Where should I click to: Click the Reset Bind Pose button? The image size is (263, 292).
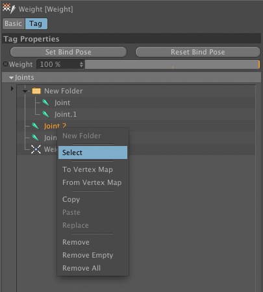tap(198, 52)
